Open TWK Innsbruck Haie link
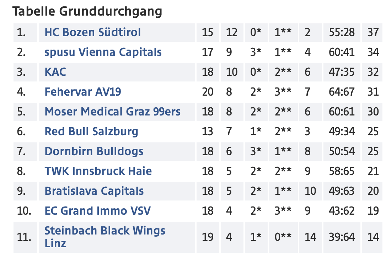 (98, 171)
